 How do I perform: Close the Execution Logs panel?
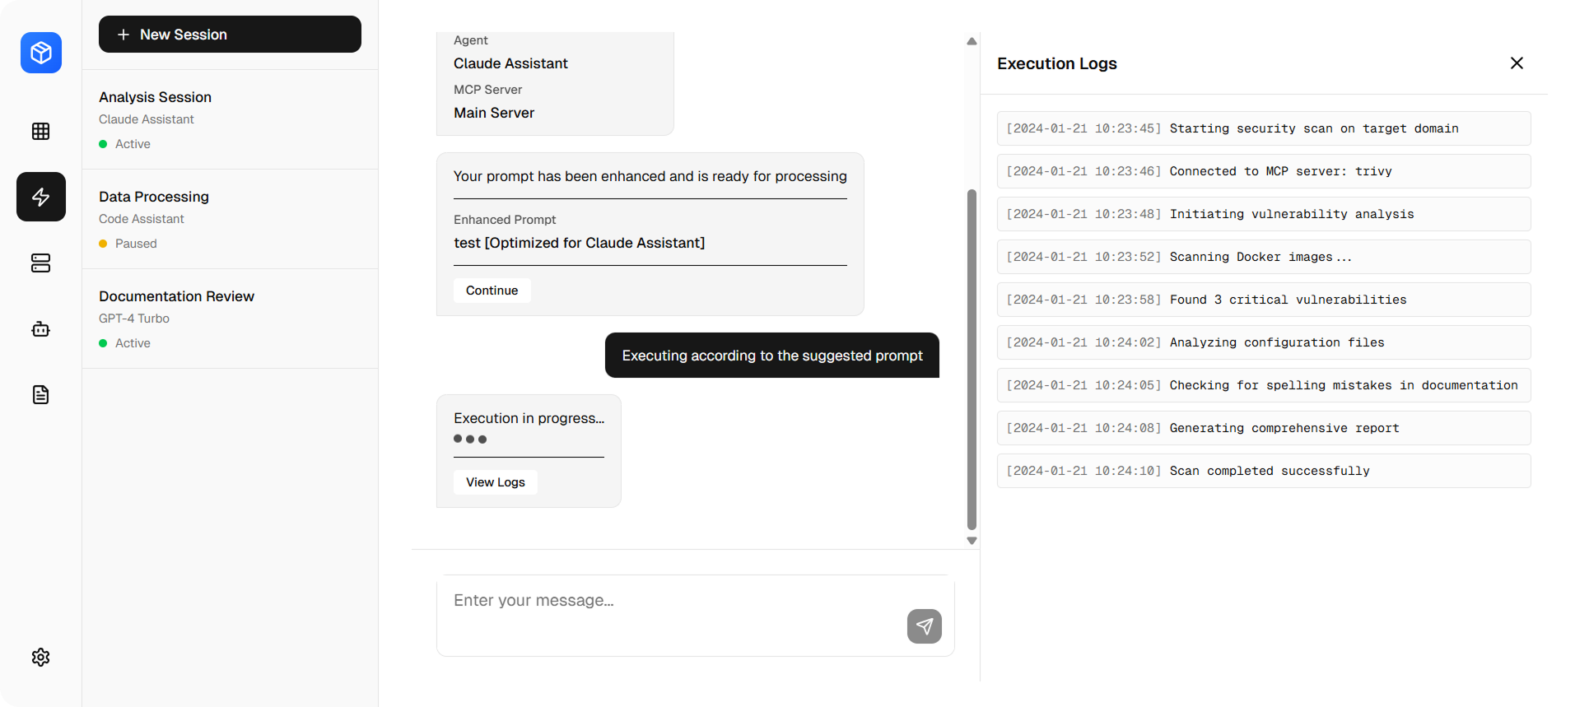click(1517, 63)
